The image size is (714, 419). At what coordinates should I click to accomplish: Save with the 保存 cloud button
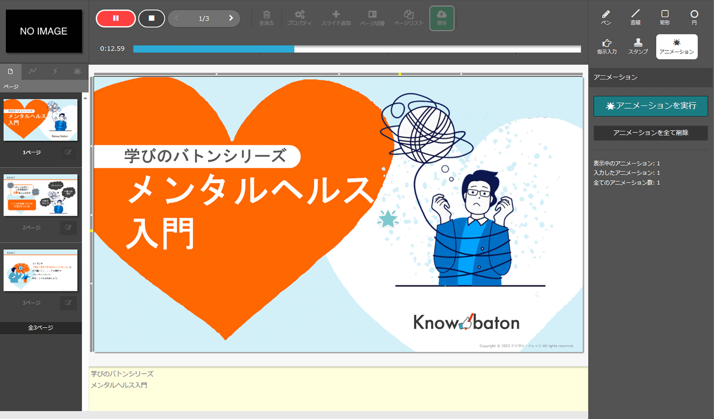click(x=442, y=18)
